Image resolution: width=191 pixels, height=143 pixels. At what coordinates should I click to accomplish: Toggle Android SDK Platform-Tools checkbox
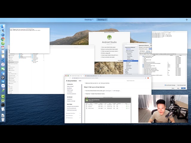coord(144,66)
